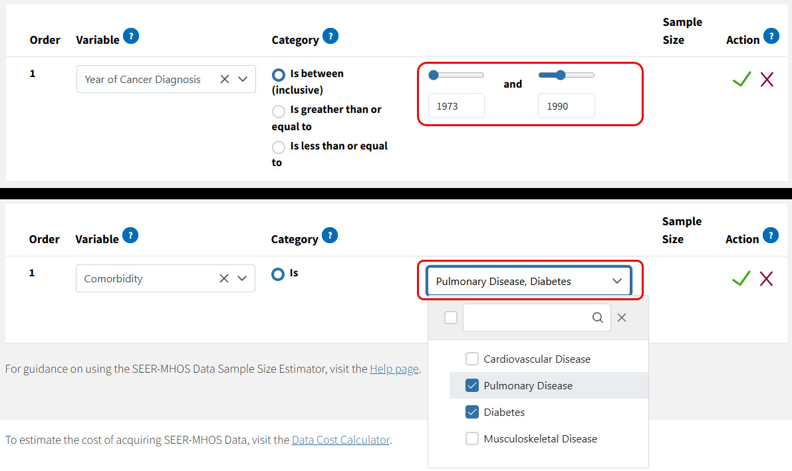Confirm the Comorbidity row with the green checkmark
The image size is (792, 471).
741,279
